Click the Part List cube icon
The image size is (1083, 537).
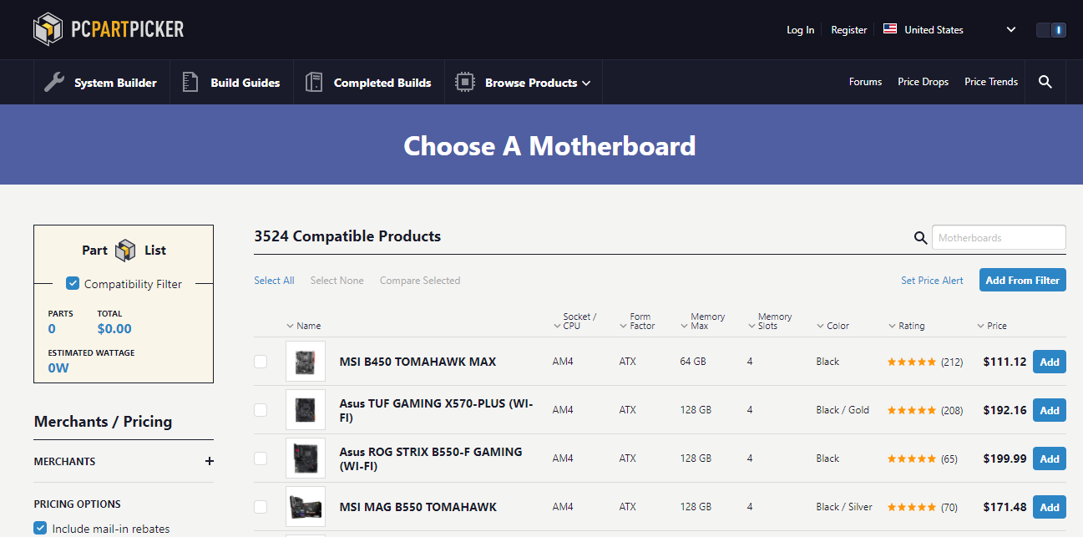click(126, 250)
